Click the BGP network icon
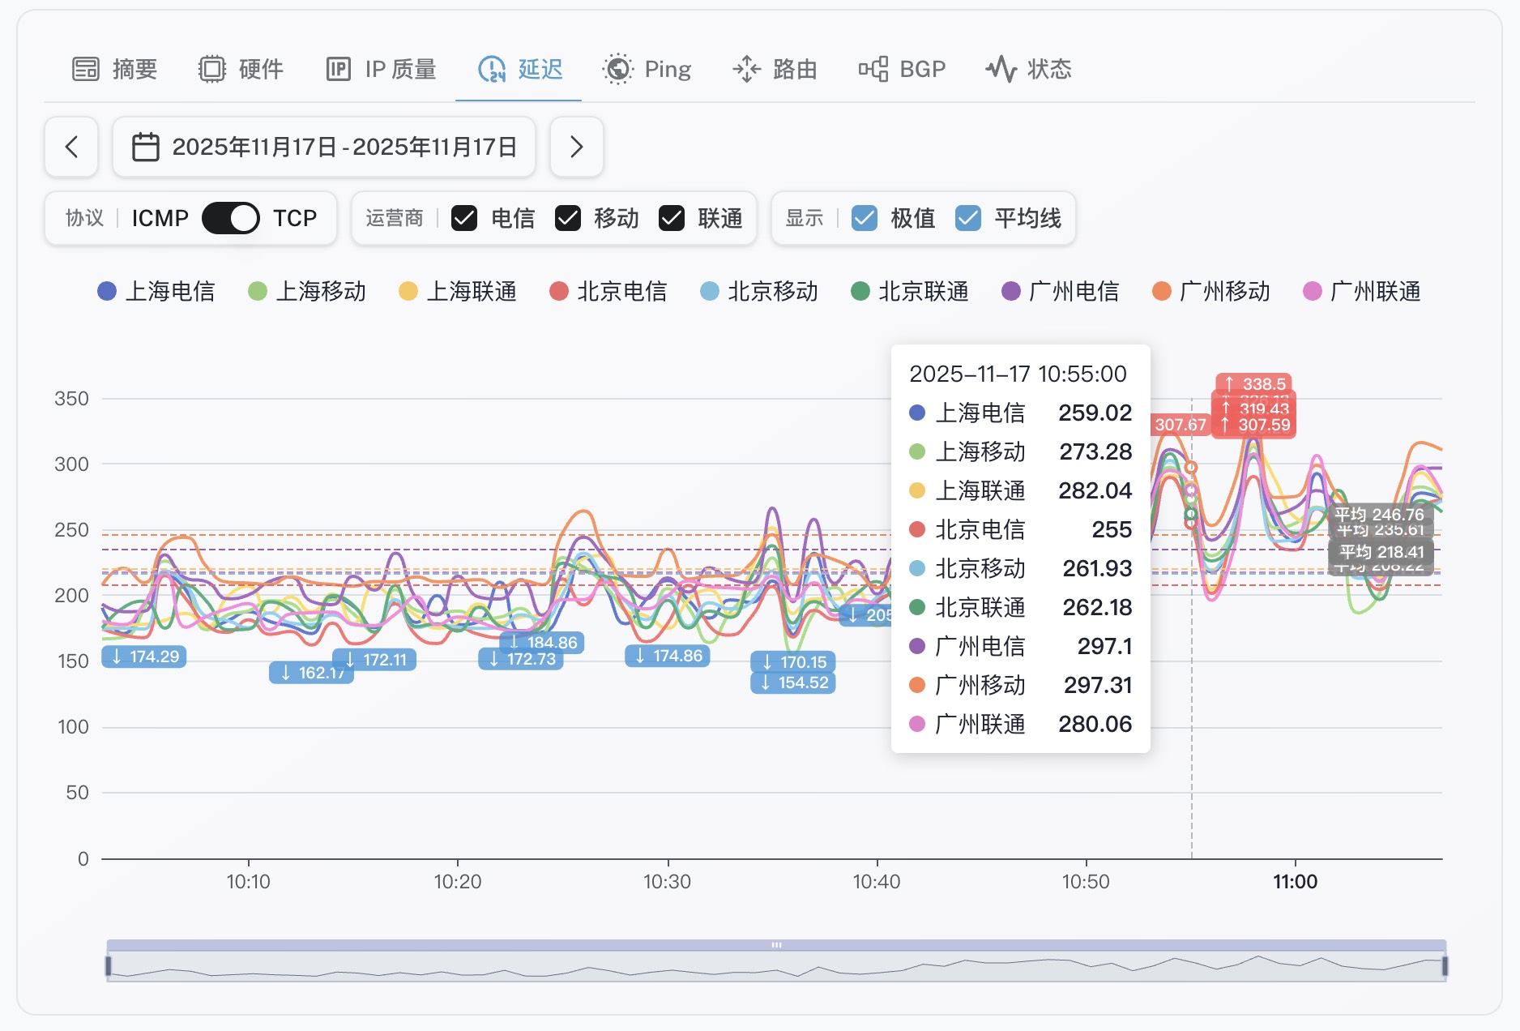This screenshot has width=1520, height=1031. (873, 69)
